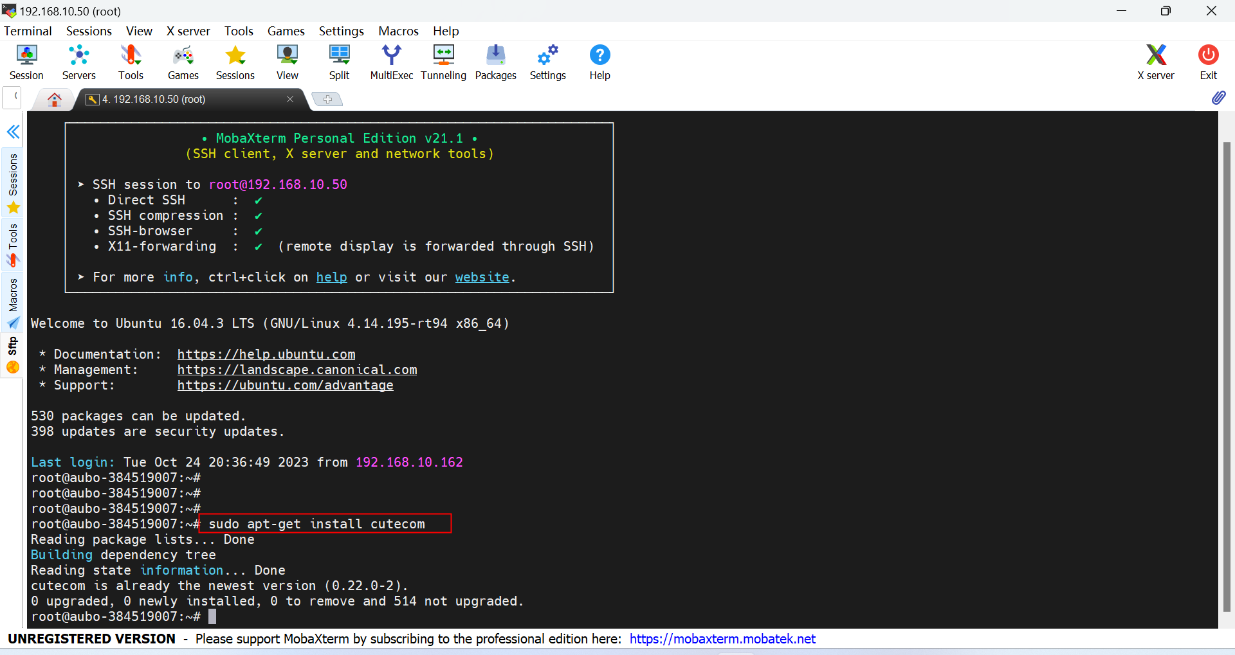Click UNREGISTERED VERSION status text
Image resolution: width=1235 pixels, height=655 pixels.
pyautogui.click(x=91, y=639)
